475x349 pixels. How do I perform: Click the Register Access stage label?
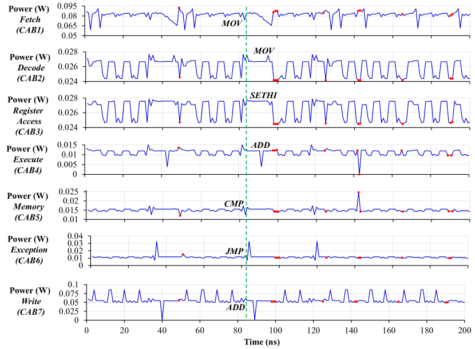click(x=28, y=116)
